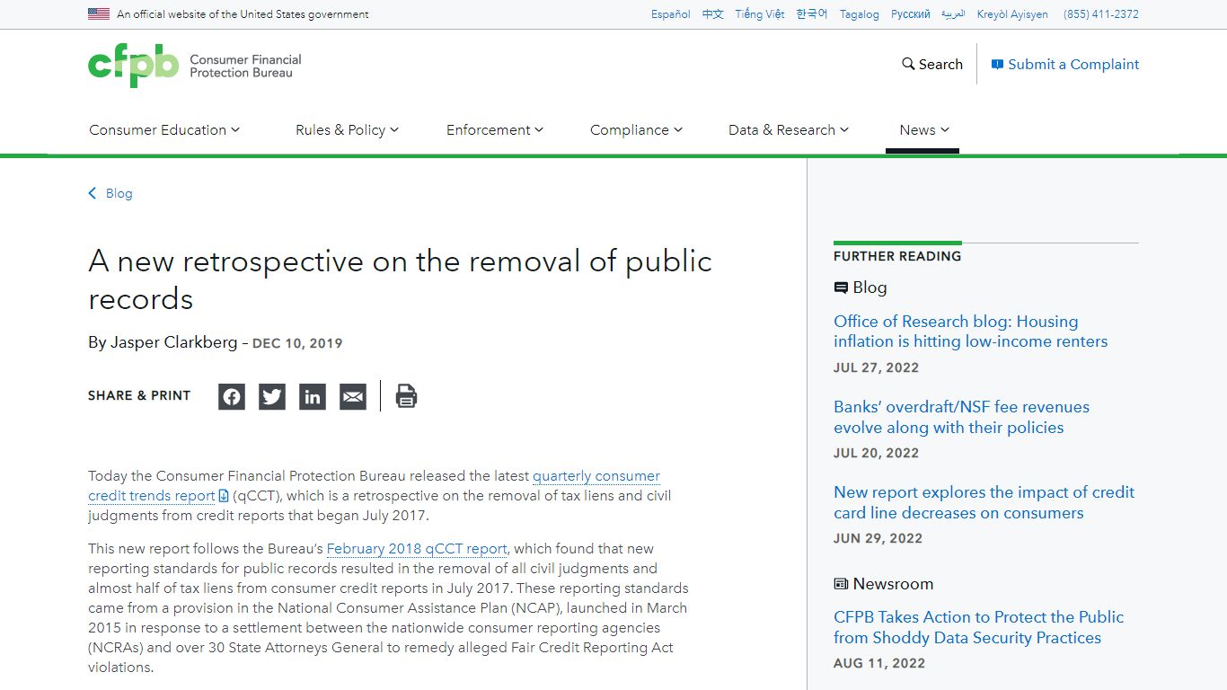Click the official US government website text

(x=243, y=14)
